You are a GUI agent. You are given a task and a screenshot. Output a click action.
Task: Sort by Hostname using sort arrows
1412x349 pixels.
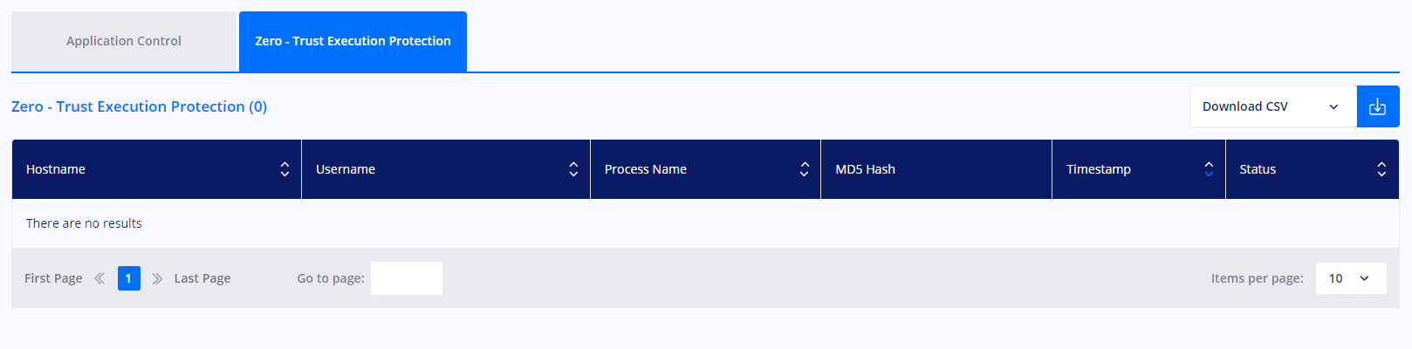[284, 169]
